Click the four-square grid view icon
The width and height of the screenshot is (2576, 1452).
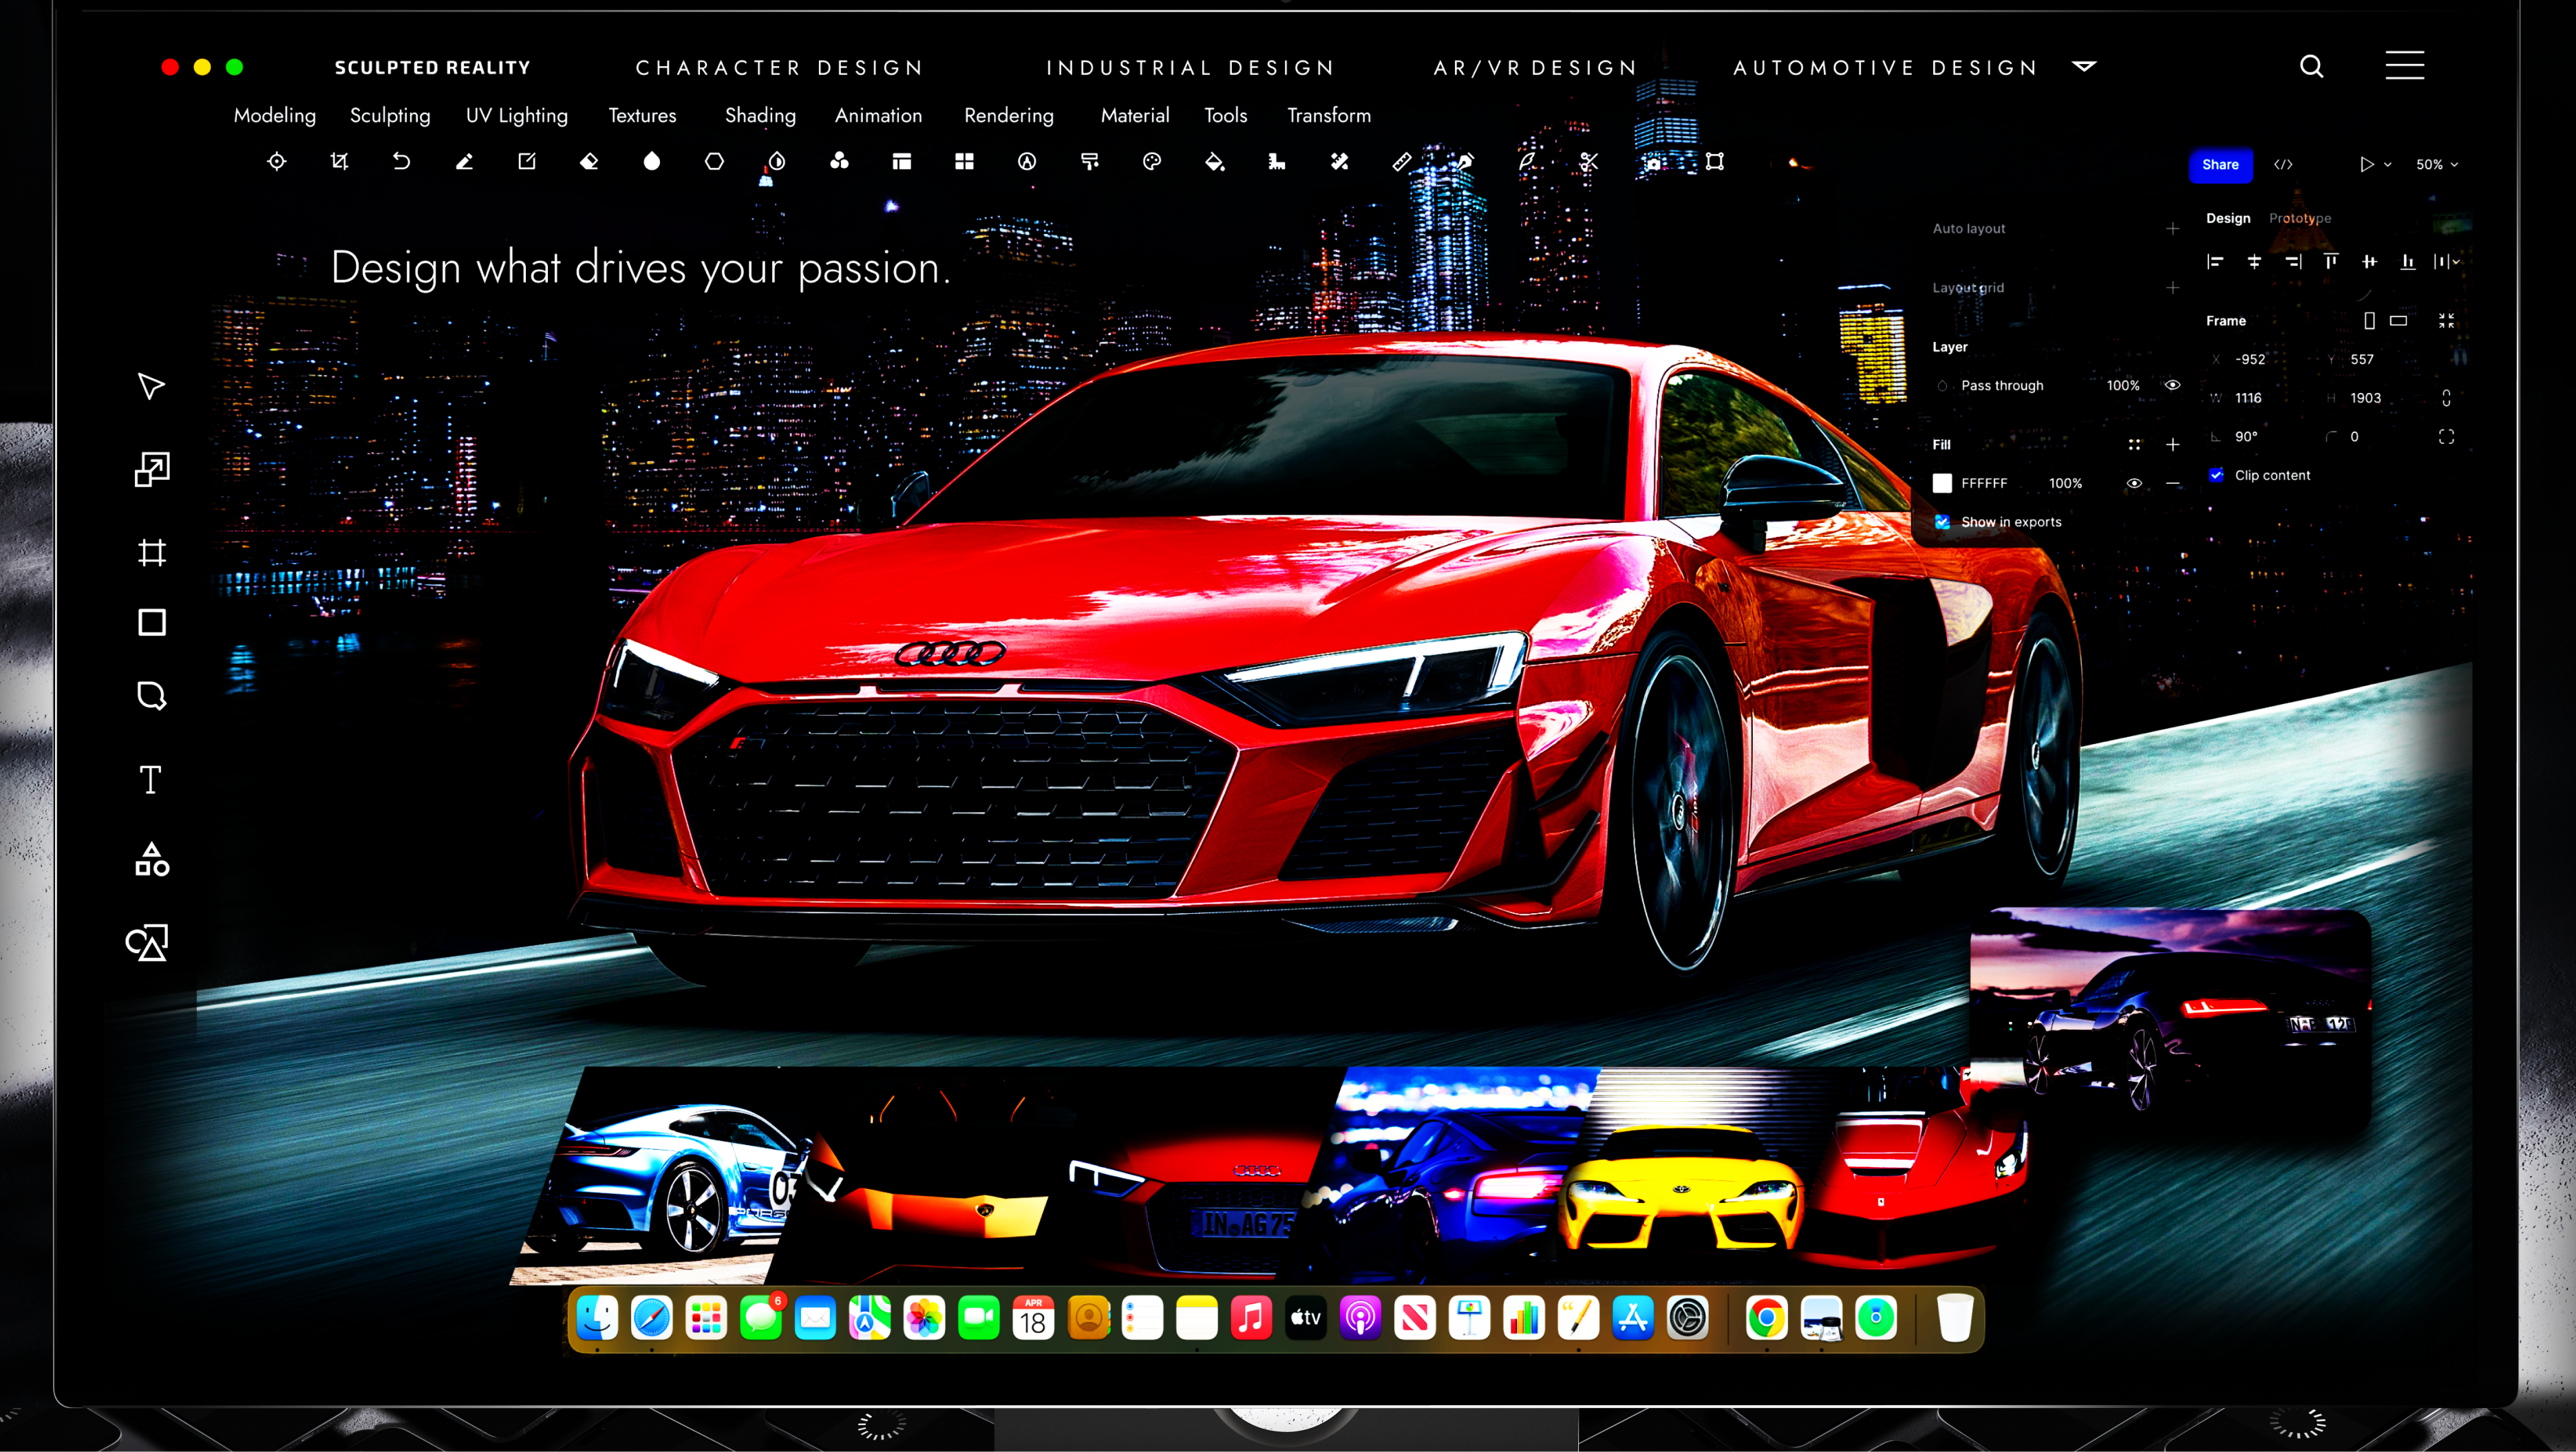click(x=964, y=162)
